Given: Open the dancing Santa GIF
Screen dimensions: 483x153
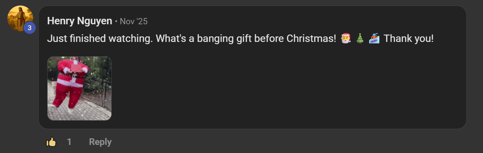Looking at the screenshot, I should (79, 88).
